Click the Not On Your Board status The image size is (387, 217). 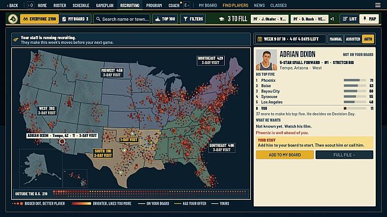click(x=358, y=55)
